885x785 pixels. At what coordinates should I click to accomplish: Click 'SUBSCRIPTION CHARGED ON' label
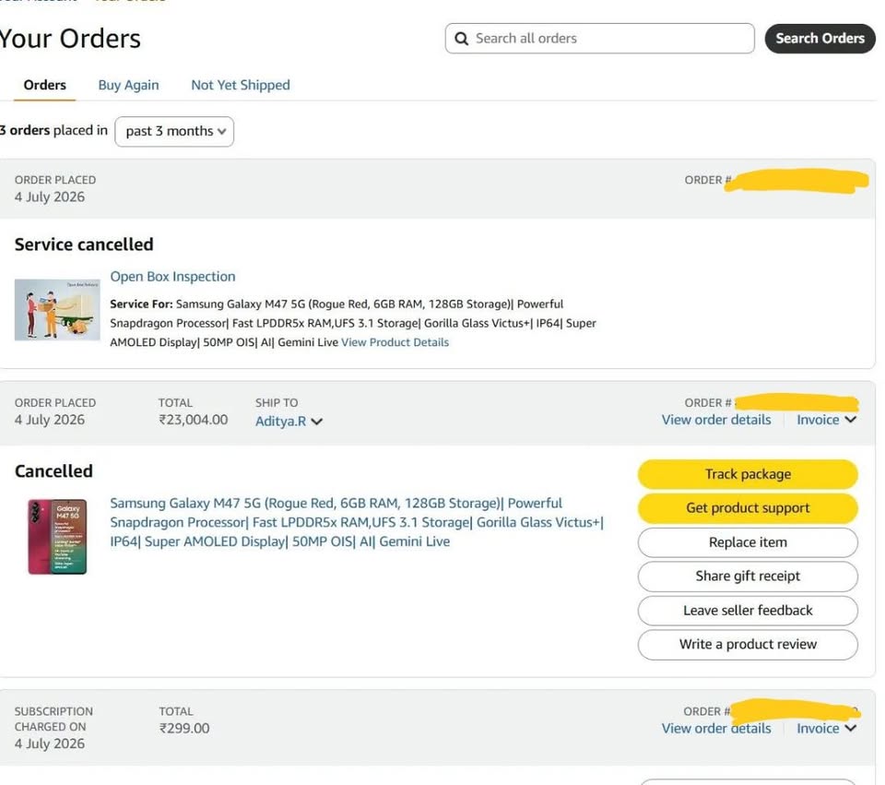(53, 719)
